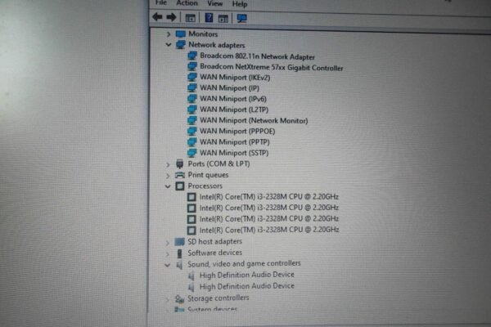Select WAN Miniport (Network Monitor) device

(x=254, y=120)
